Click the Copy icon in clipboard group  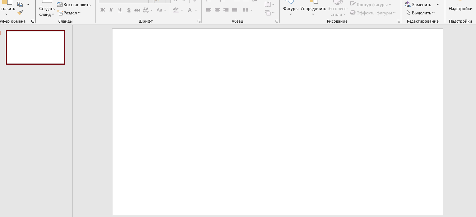pyautogui.click(x=20, y=4)
